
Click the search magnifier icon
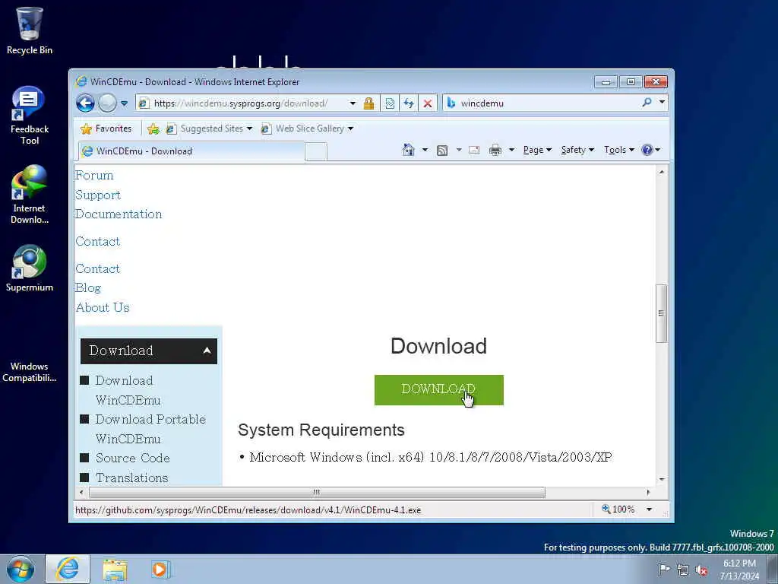pos(647,103)
